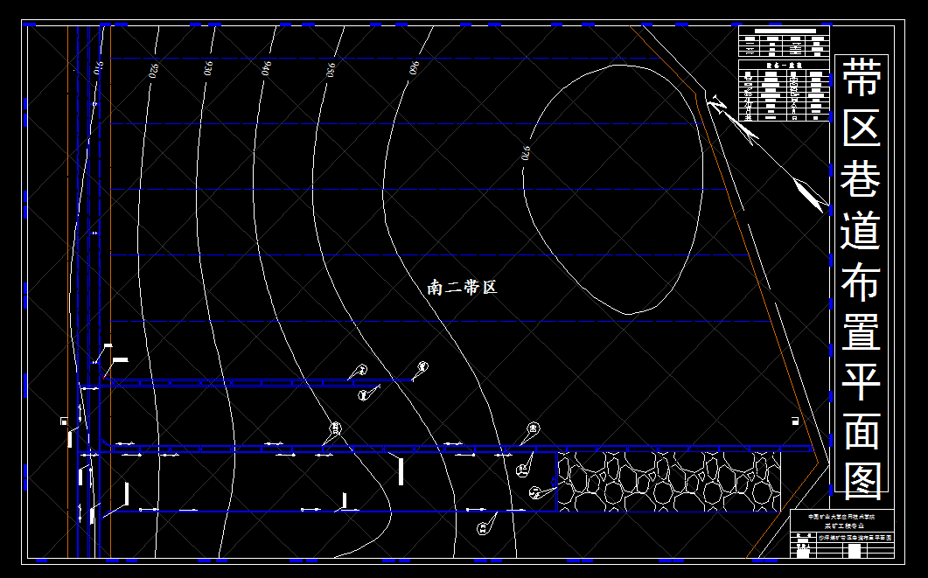Select the 950 contour elevation label
The height and width of the screenshot is (578, 928).
[331, 70]
